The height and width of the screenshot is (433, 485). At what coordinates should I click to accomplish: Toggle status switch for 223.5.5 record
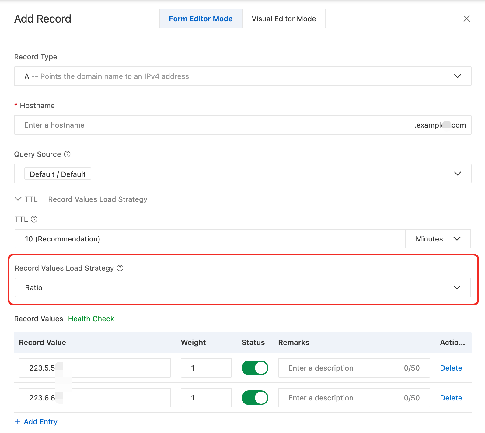pos(255,368)
